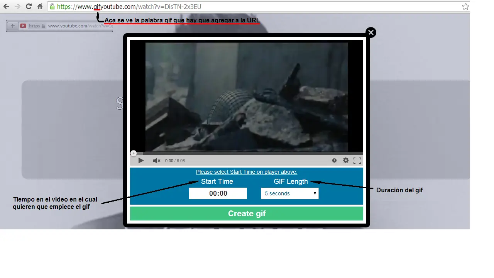494x278 pixels.
Task: Open the player settings gear
Action: pos(345,160)
